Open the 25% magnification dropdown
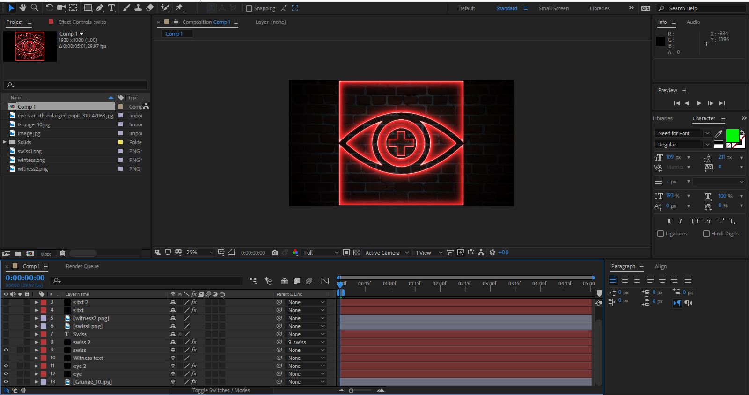Viewport: 749px width, 395px height. (200, 252)
